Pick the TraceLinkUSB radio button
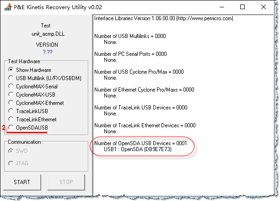The height and width of the screenshot is (201, 280). pos(11,111)
